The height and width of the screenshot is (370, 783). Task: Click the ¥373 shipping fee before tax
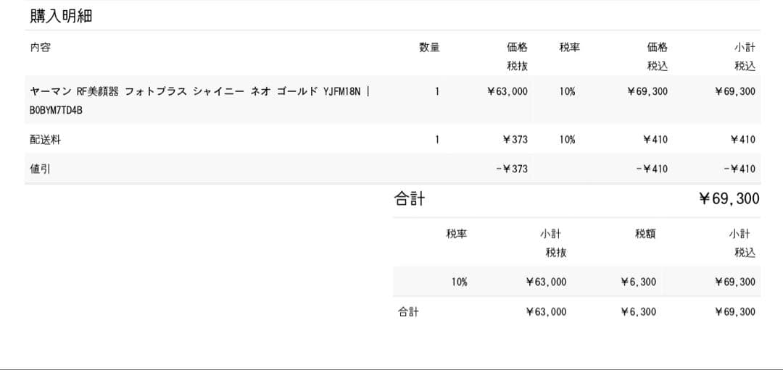tap(515, 140)
